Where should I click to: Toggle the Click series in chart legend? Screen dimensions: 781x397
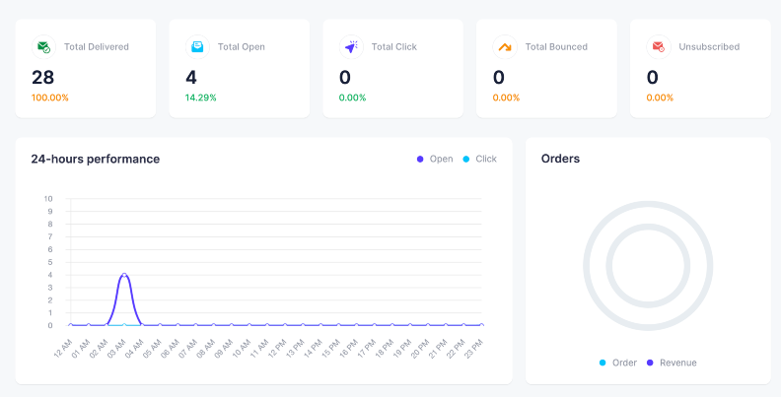click(479, 159)
